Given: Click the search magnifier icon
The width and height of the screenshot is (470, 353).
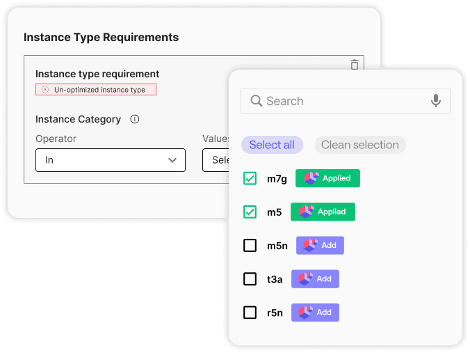Looking at the screenshot, I should click(256, 101).
